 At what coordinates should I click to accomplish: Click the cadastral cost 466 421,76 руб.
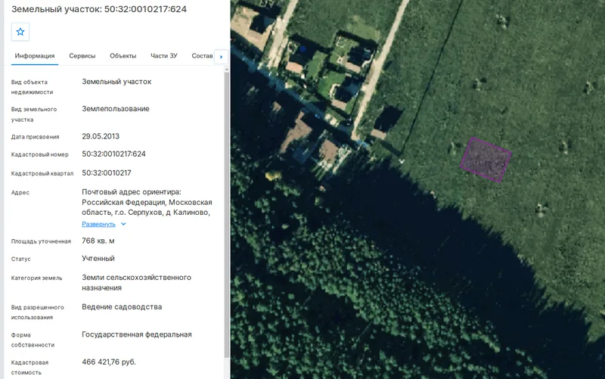pyautogui.click(x=109, y=362)
